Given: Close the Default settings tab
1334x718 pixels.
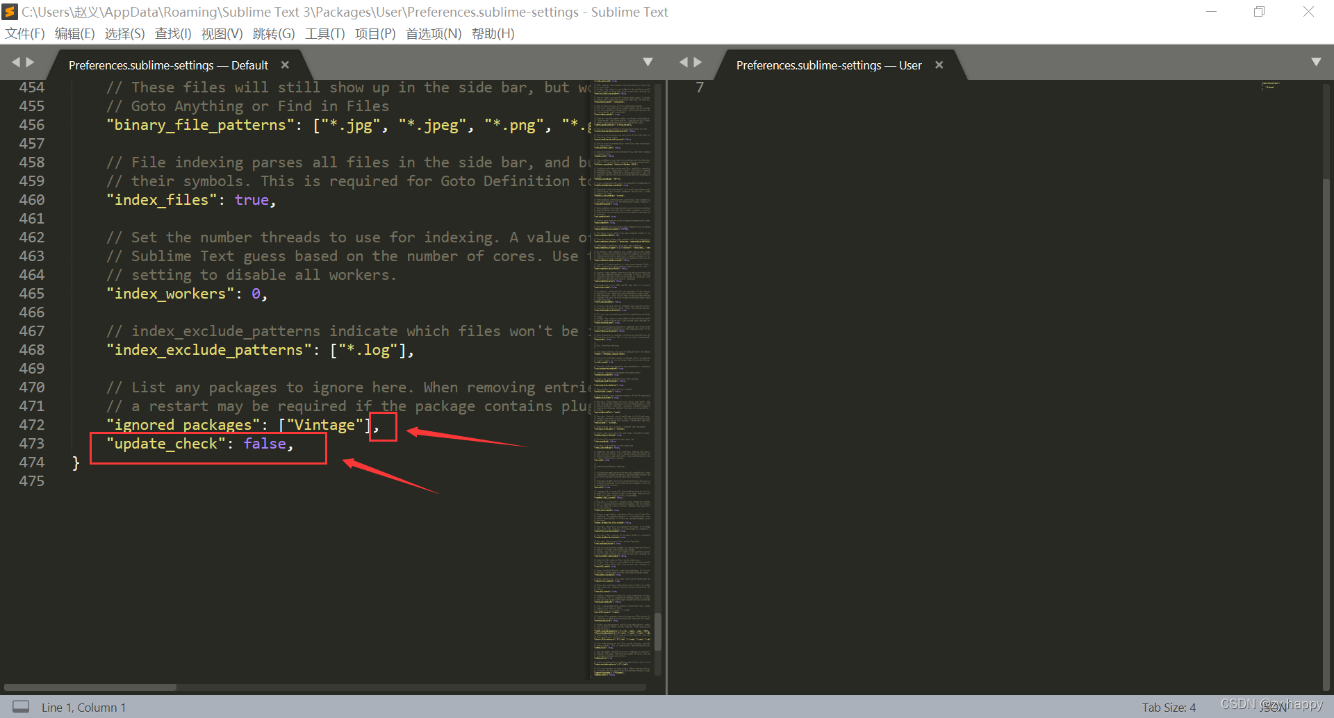Looking at the screenshot, I should (285, 65).
